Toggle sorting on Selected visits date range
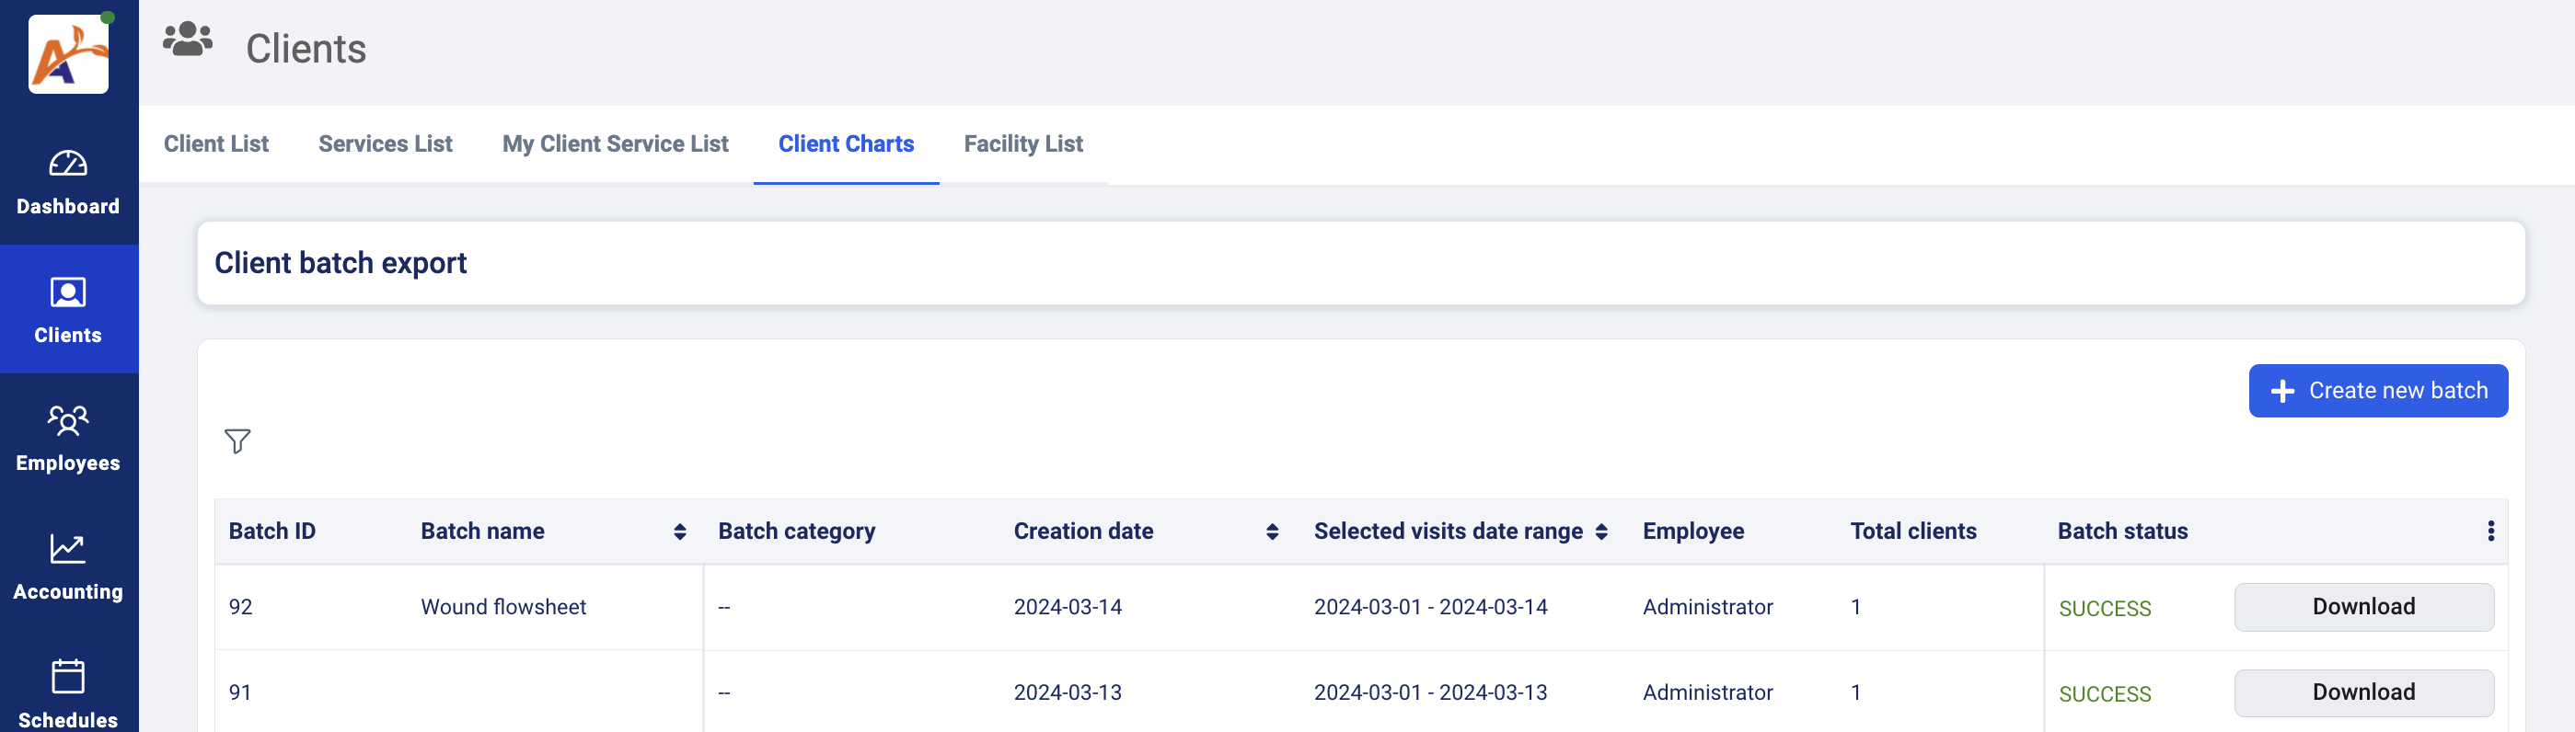The width and height of the screenshot is (2575, 732). [x=1604, y=532]
